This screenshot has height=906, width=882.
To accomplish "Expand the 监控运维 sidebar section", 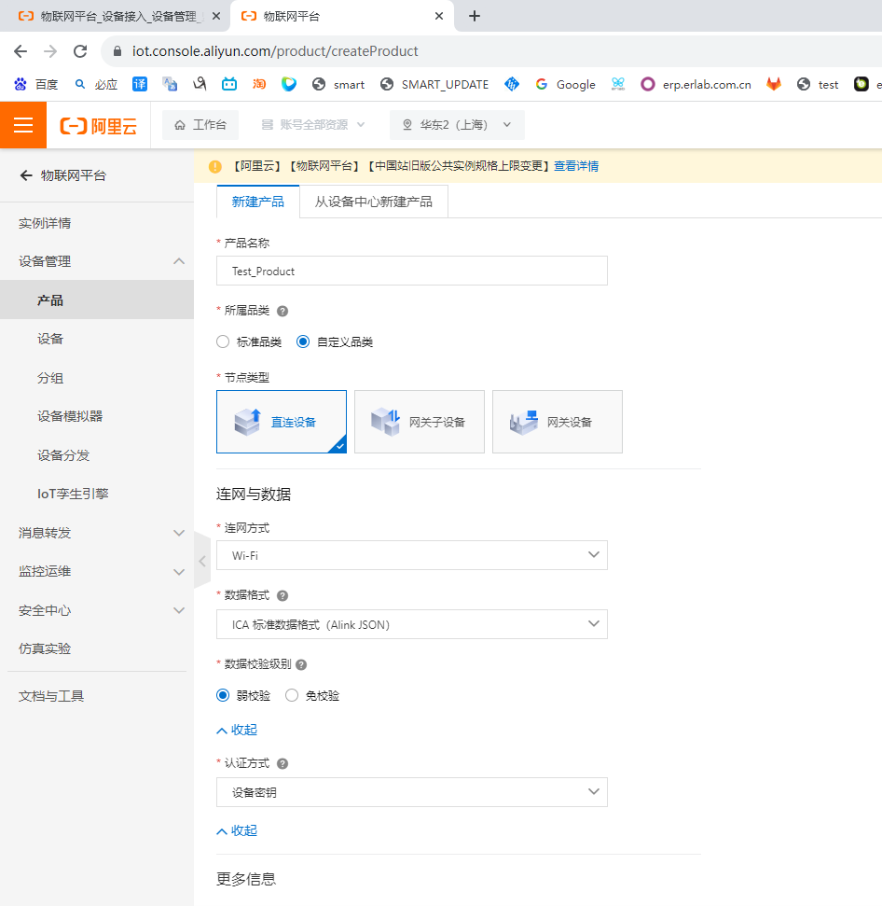I will point(179,572).
